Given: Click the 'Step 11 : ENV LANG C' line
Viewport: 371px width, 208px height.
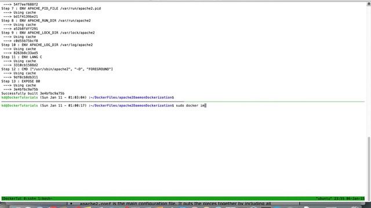Looking at the screenshot, I should [x=21, y=57].
